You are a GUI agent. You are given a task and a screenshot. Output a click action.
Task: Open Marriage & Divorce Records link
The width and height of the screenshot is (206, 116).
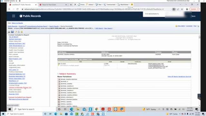click(x=19, y=99)
